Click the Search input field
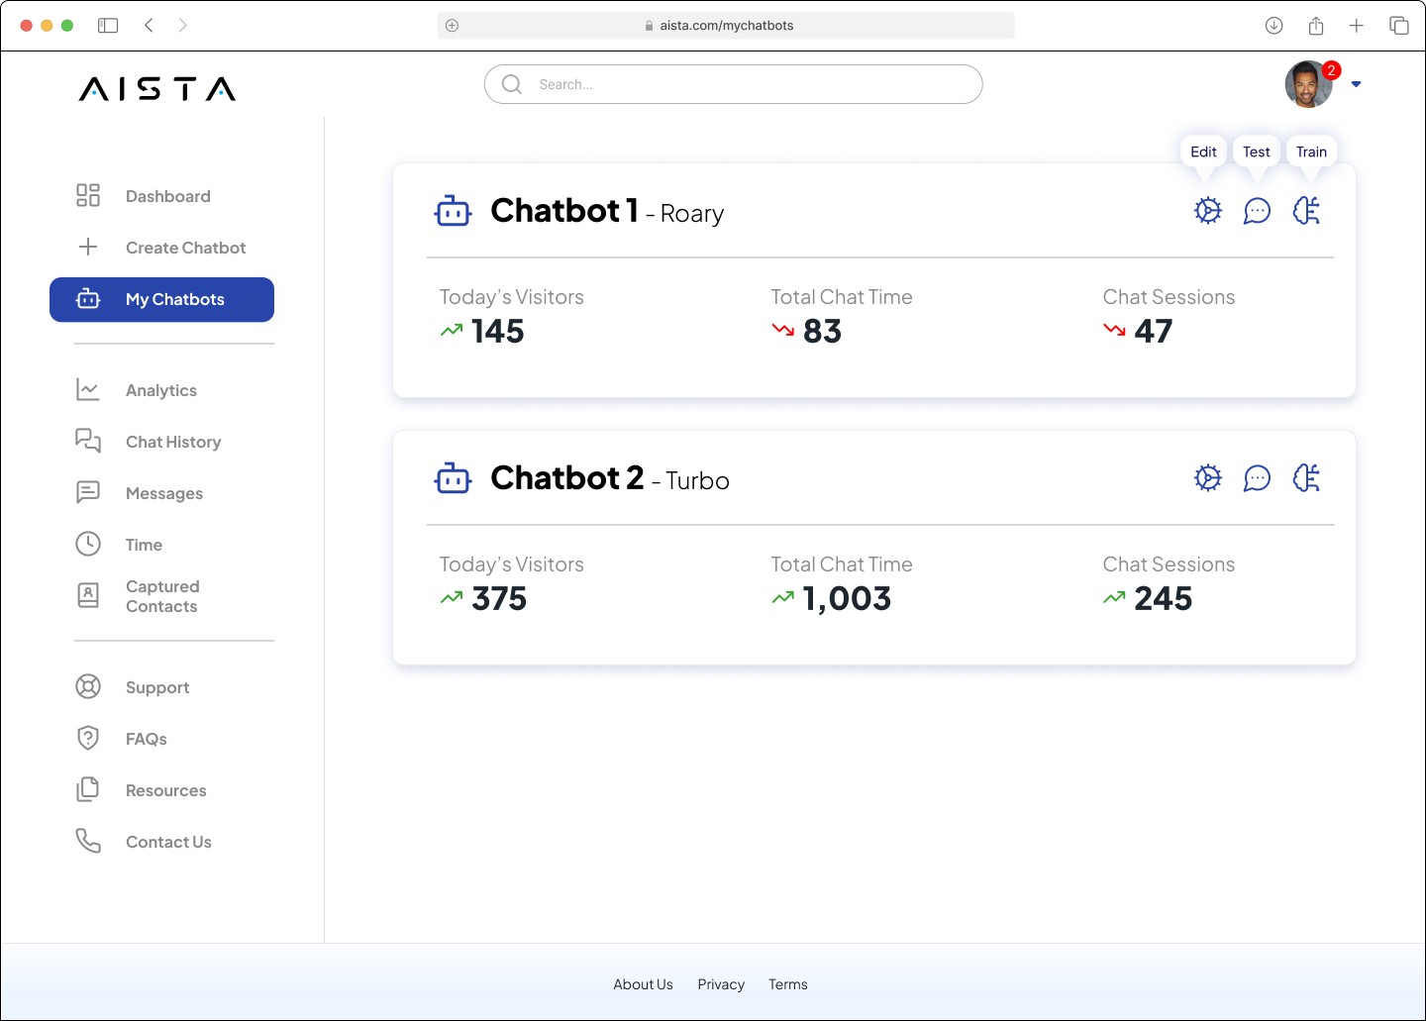This screenshot has width=1426, height=1021. coord(734,84)
